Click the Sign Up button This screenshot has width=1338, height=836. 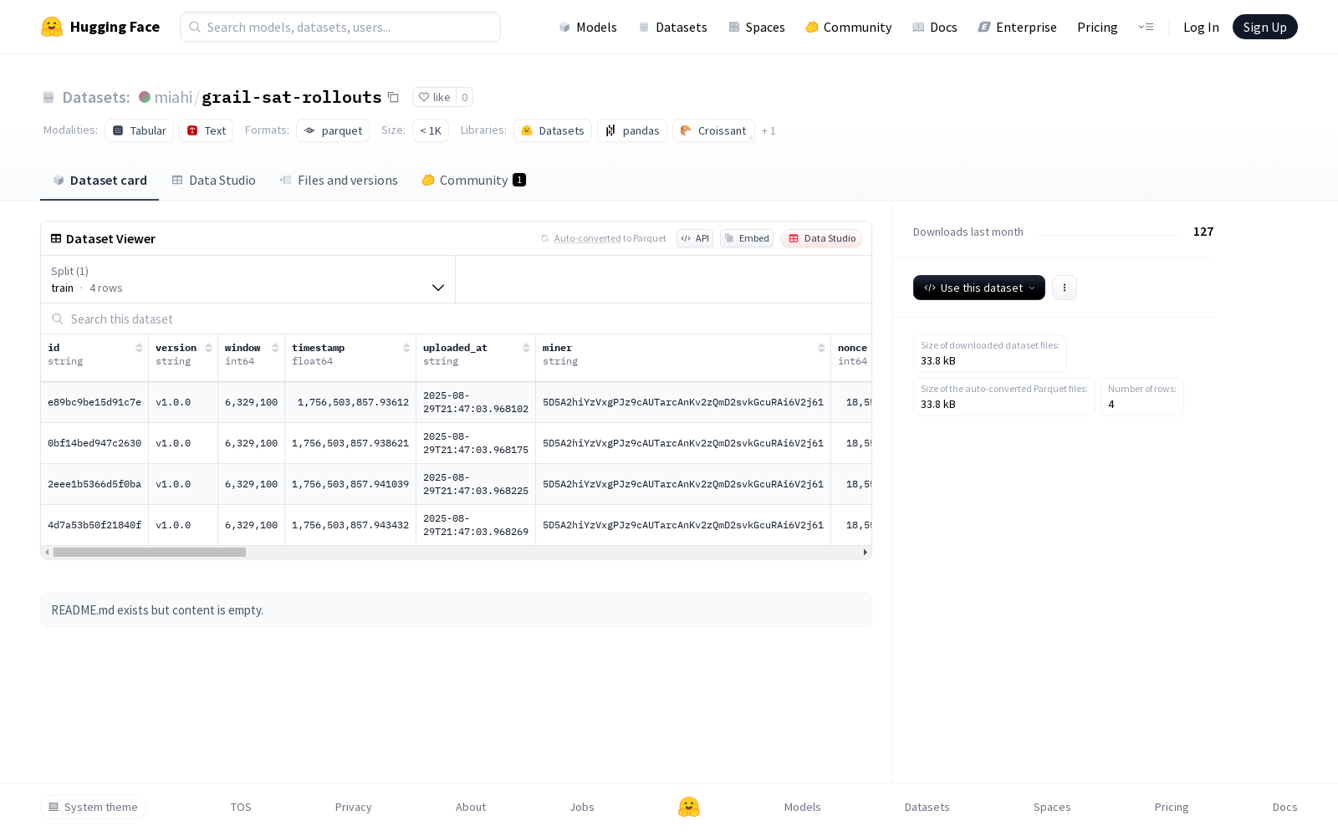1264,27
